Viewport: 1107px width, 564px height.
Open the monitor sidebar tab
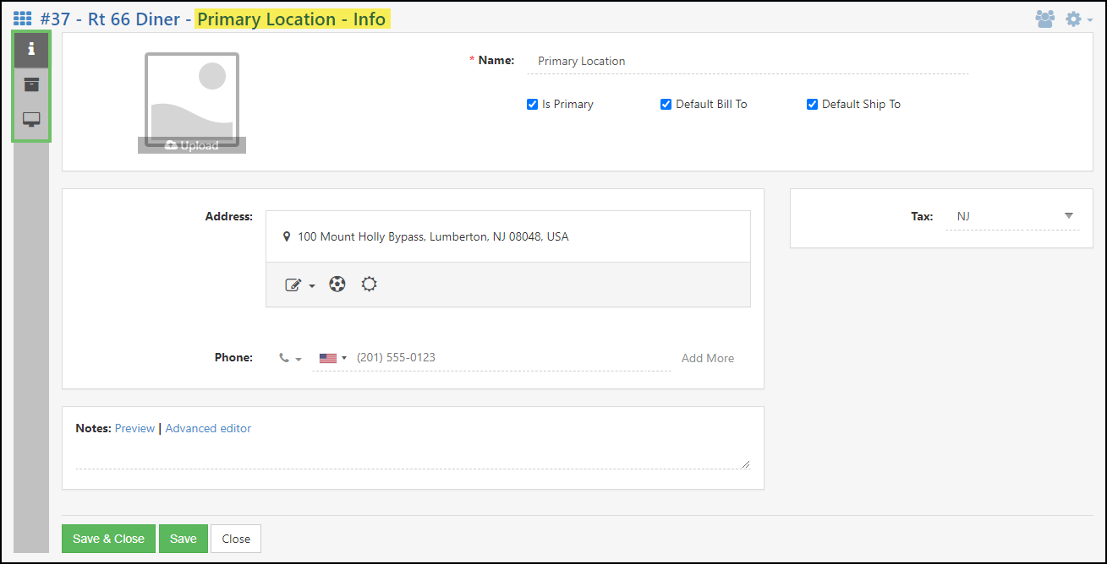31,120
